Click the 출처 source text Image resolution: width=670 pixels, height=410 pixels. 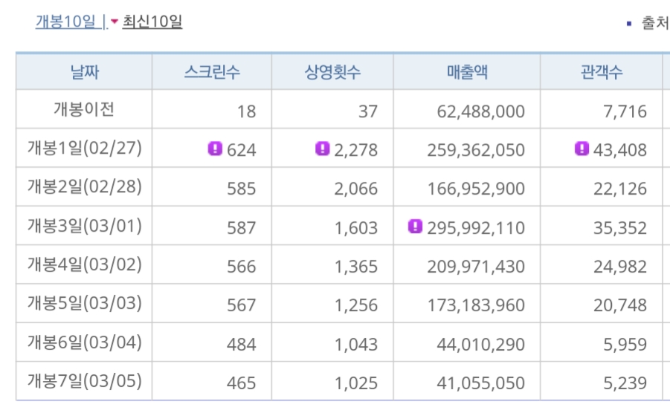pyautogui.click(x=654, y=24)
